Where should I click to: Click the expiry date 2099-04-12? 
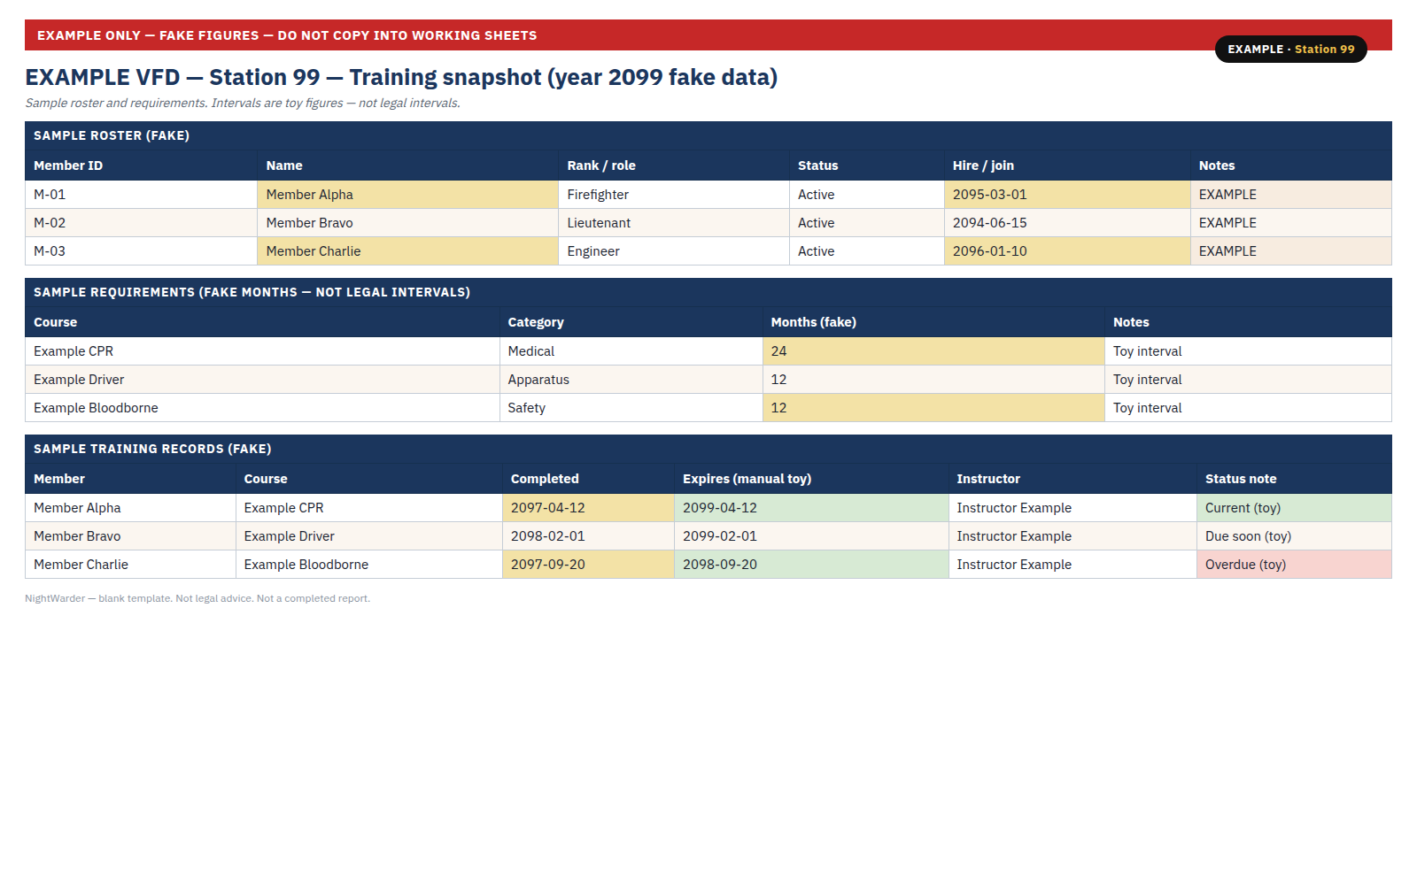pyautogui.click(x=811, y=508)
